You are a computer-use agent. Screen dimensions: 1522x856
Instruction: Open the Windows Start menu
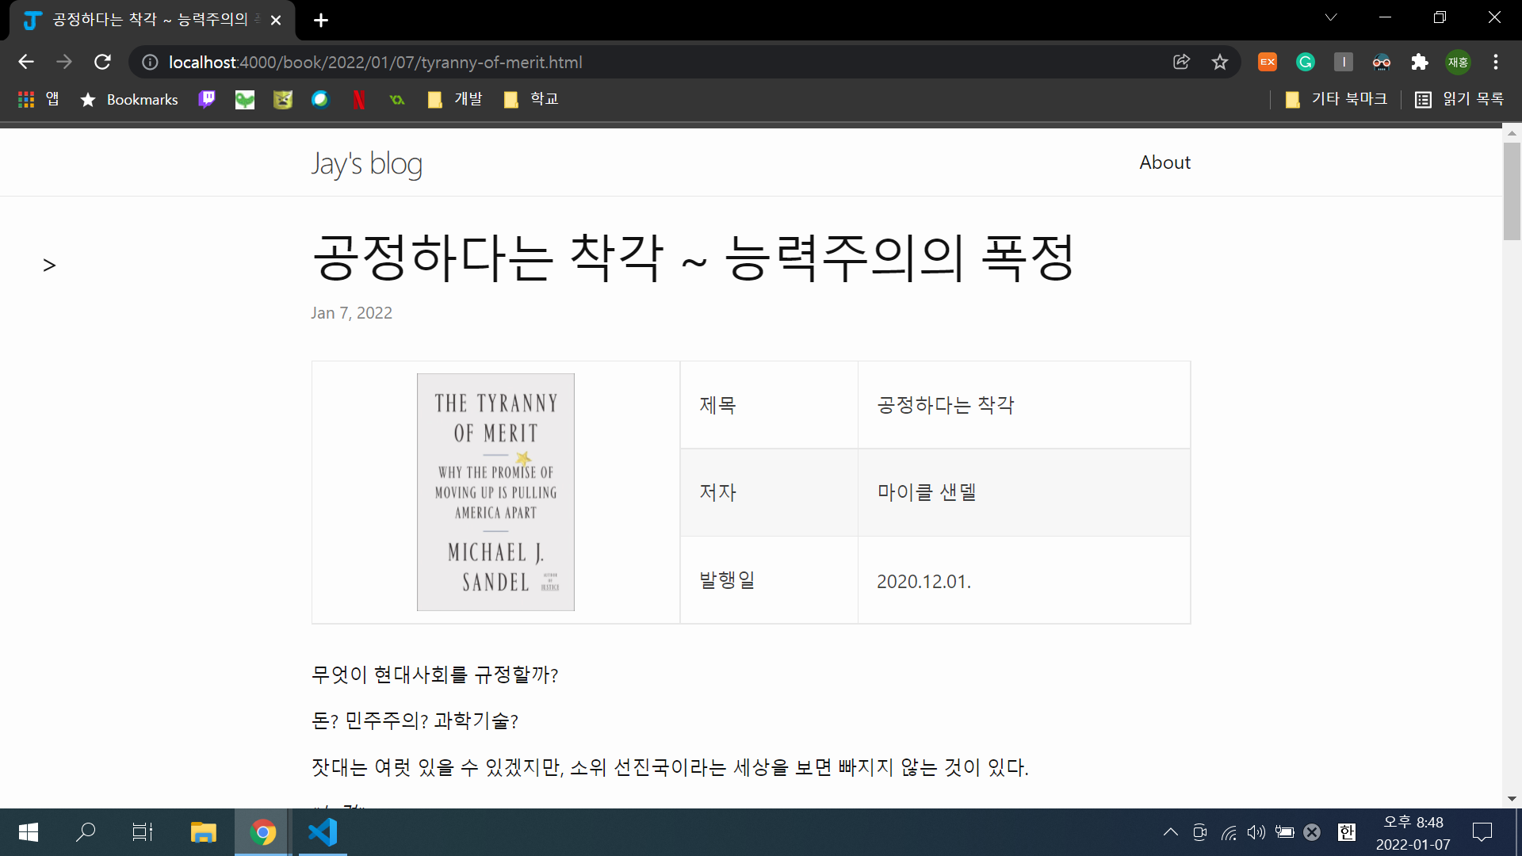tap(28, 832)
